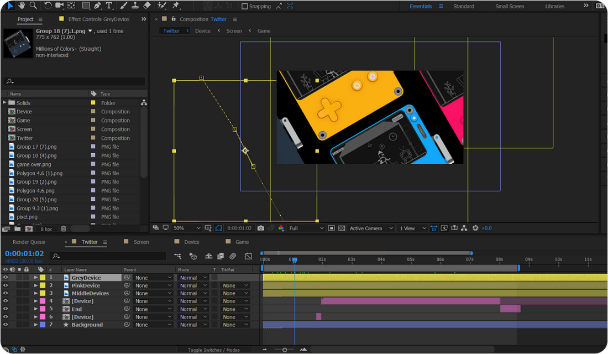This screenshot has height=354, width=608.
Task: Click the current time 0:00:01:02 display
Action: click(x=24, y=254)
